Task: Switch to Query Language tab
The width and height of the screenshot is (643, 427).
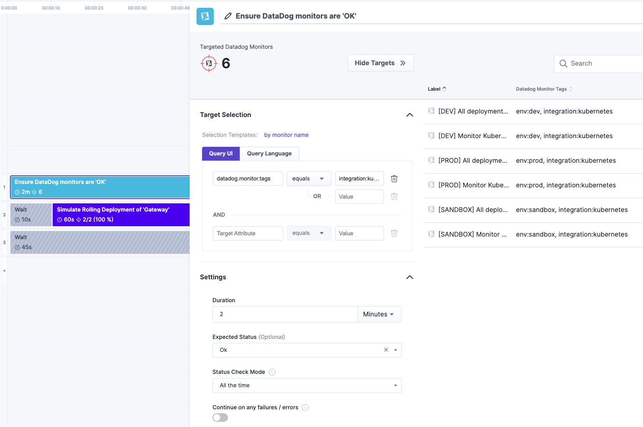Action: [x=269, y=154]
